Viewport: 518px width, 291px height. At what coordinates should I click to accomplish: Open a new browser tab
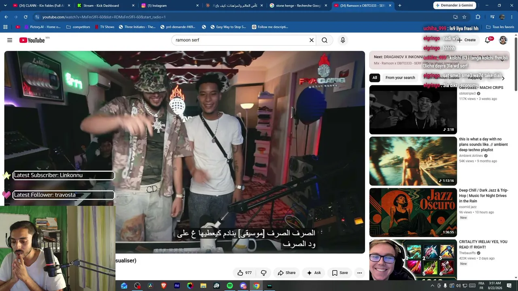400,5
